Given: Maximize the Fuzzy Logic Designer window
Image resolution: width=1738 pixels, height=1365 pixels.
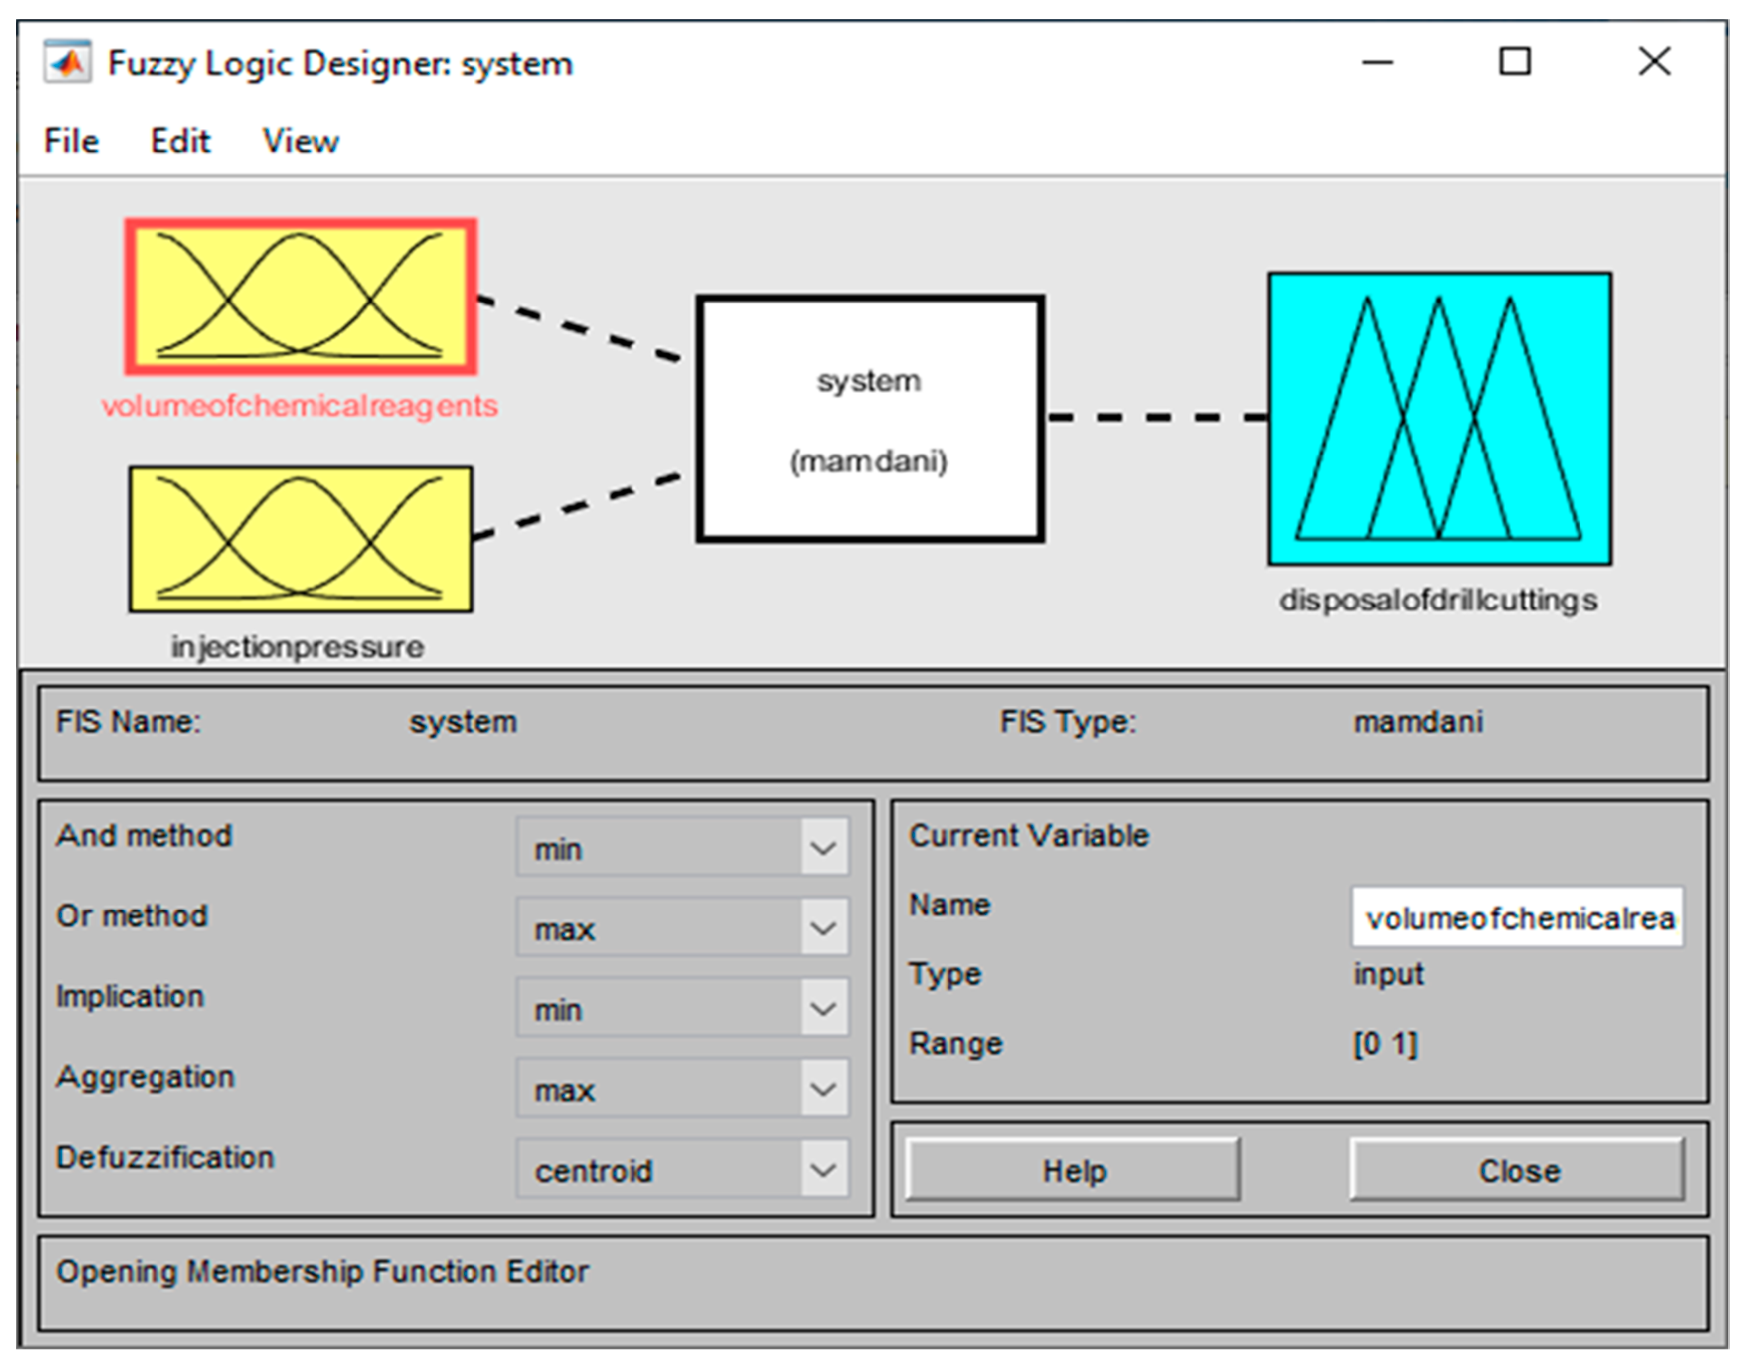Looking at the screenshot, I should 1513,61.
